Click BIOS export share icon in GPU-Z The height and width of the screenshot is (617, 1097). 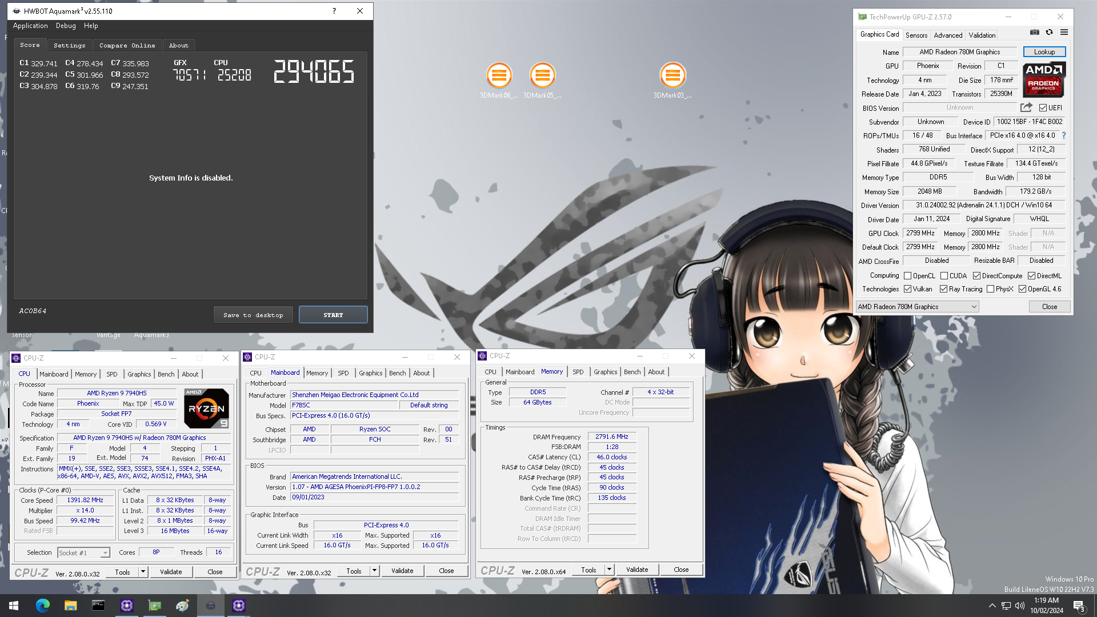[1026, 107]
